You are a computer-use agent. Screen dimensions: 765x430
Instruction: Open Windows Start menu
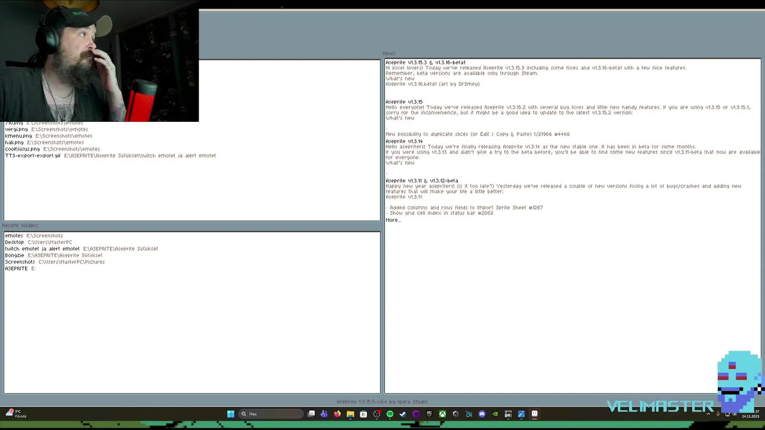click(231, 414)
